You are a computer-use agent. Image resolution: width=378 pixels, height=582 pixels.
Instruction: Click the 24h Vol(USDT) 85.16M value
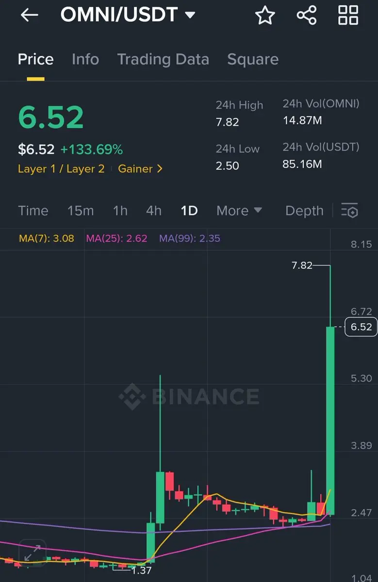(302, 164)
